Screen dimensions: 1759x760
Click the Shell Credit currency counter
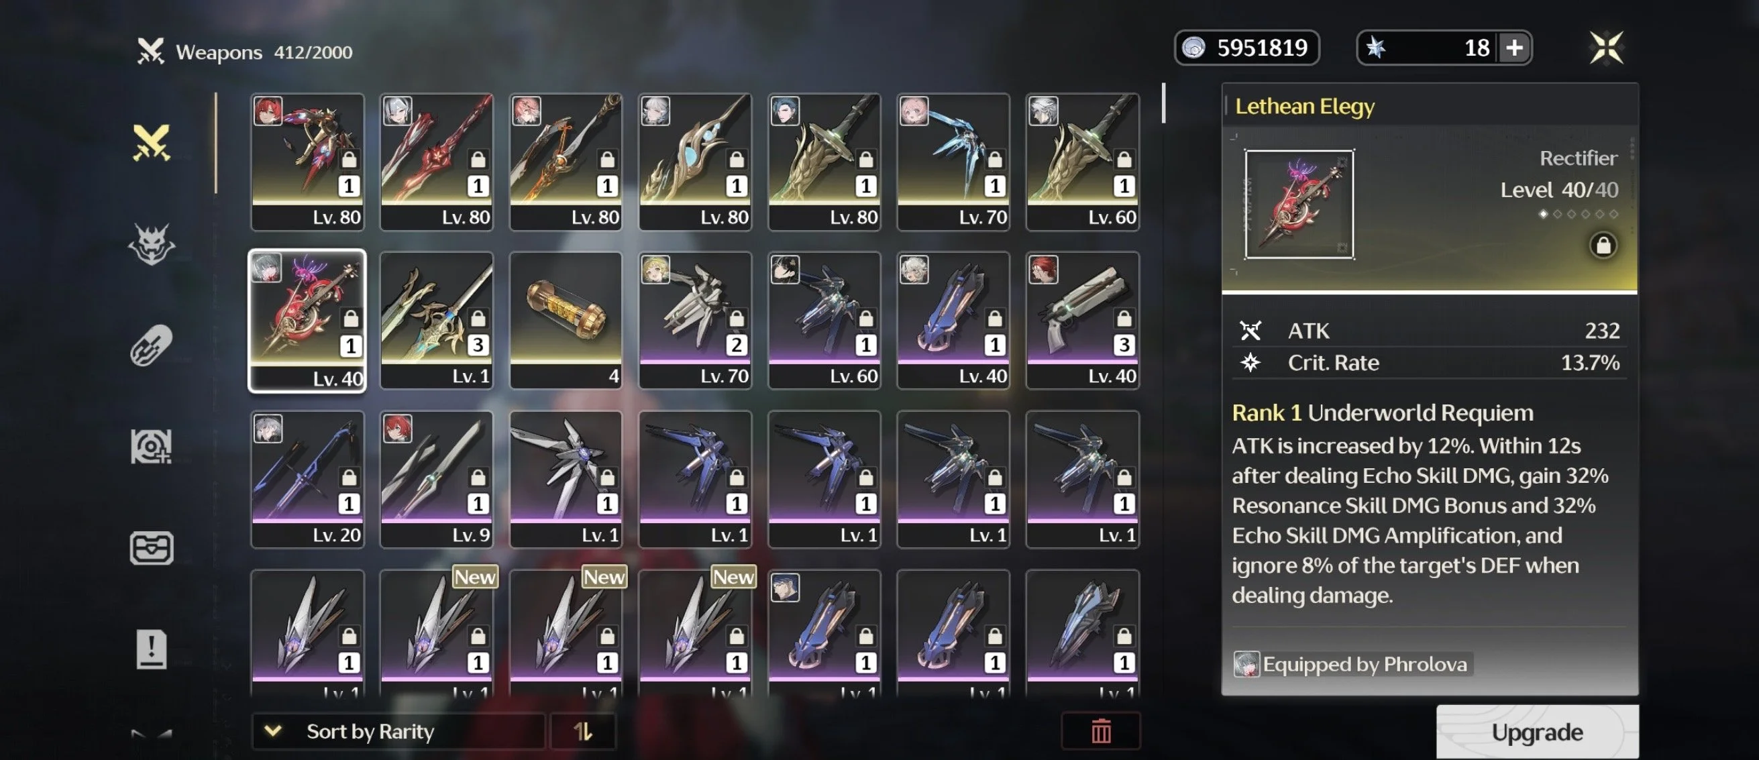(x=1246, y=48)
